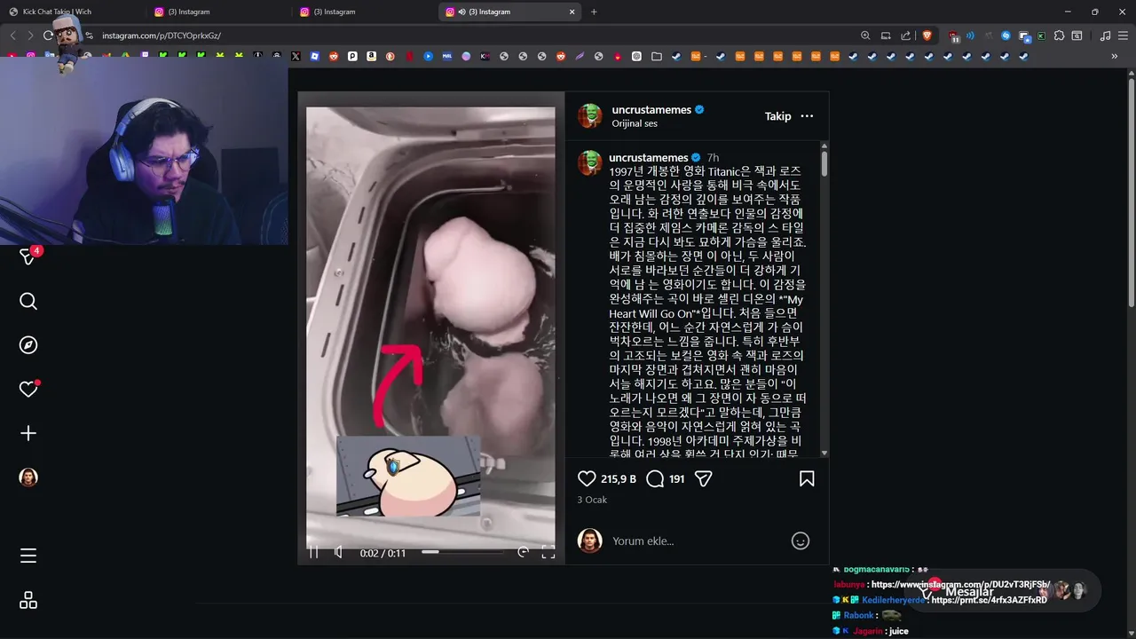Share the post with the paper plane icon
The height and width of the screenshot is (639, 1136).
coord(704,478)
